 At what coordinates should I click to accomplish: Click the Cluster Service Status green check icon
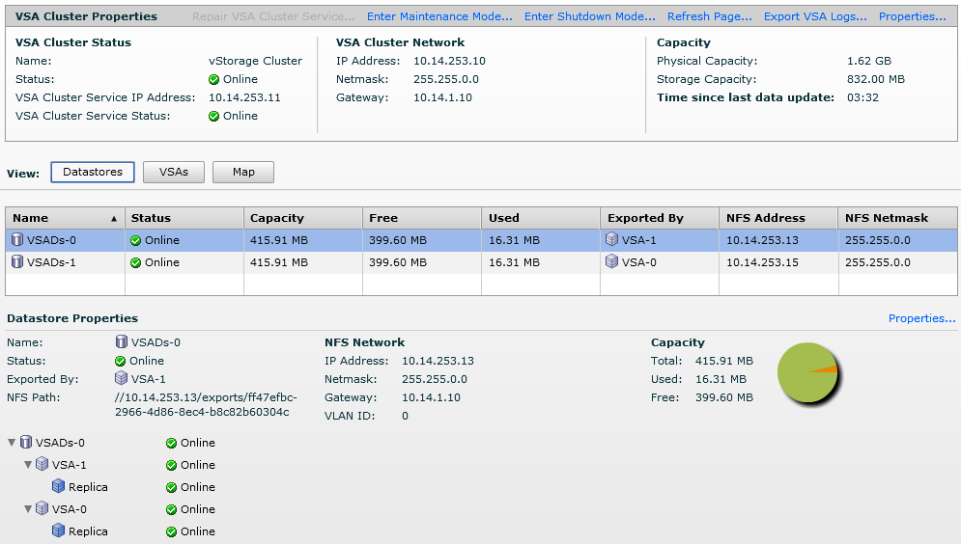coord(213,117)
